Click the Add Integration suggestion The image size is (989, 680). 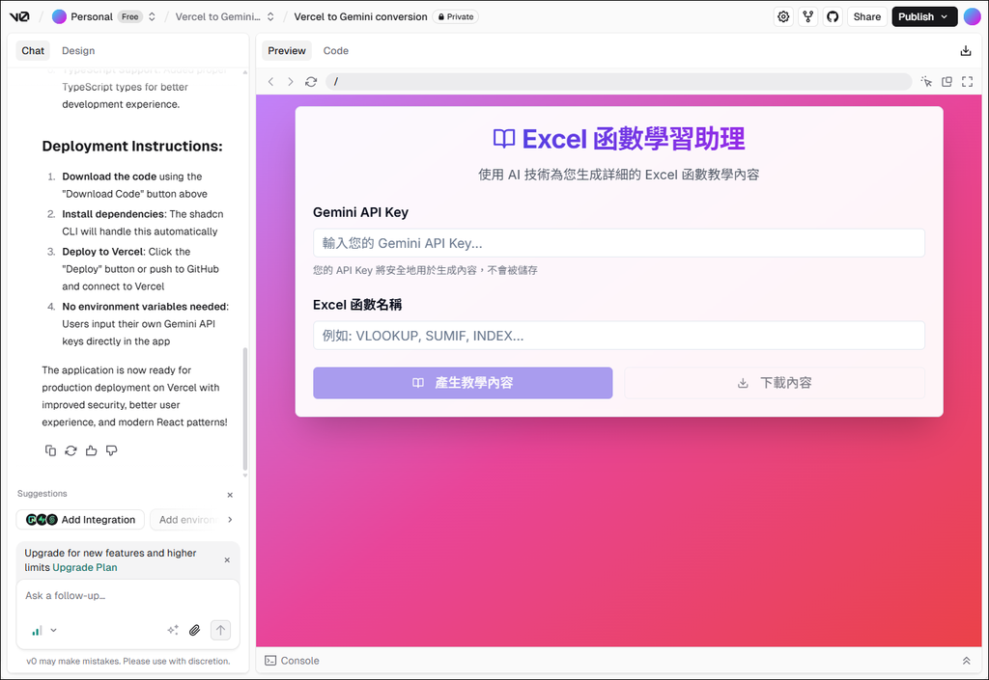80,520
